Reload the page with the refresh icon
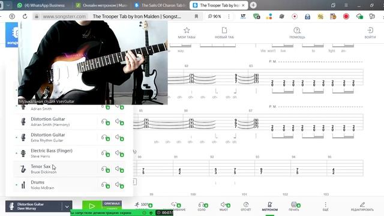Viewport: 384px width, 216px height. coord(25,16)
